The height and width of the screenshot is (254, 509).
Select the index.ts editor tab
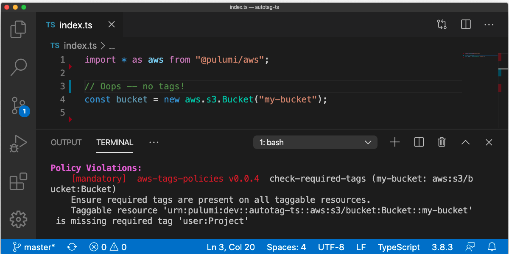(x=76, y=25)
